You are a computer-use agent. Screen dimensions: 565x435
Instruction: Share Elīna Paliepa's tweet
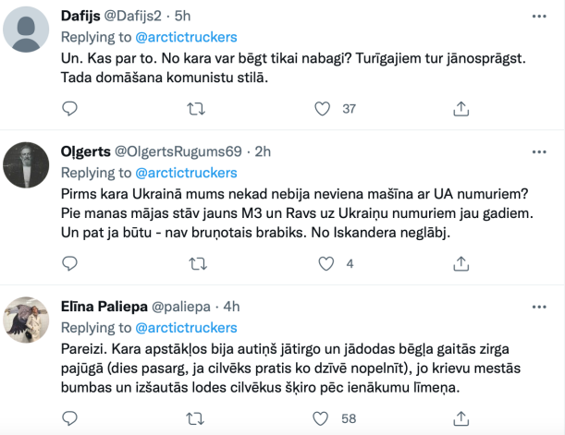[x=448, y=417]
